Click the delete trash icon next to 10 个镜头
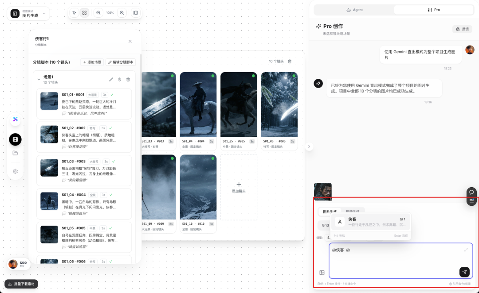Viewport: 479px width, 293px height. point(291,62)
